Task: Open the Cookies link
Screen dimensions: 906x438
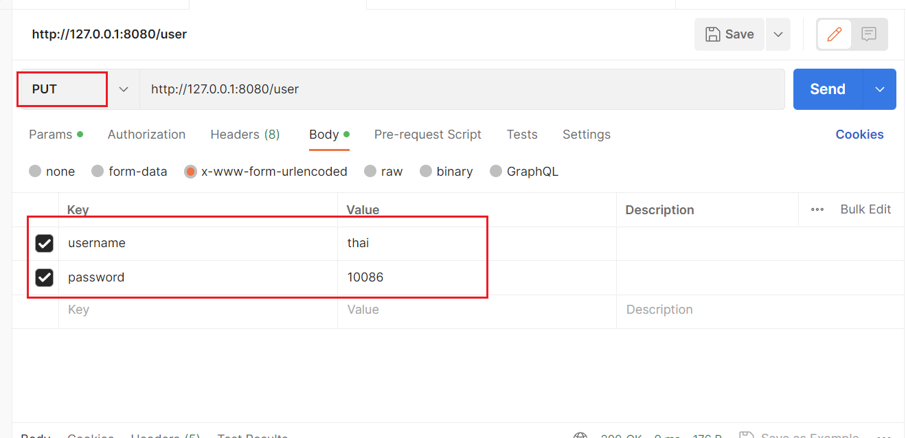Action: (859, 135)
